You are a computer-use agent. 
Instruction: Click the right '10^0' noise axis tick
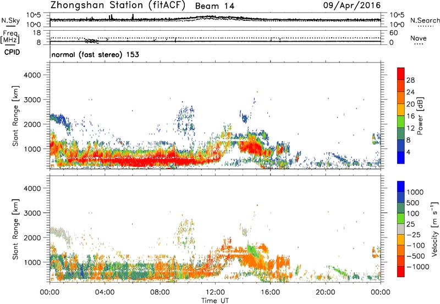[x=397, y=25]
